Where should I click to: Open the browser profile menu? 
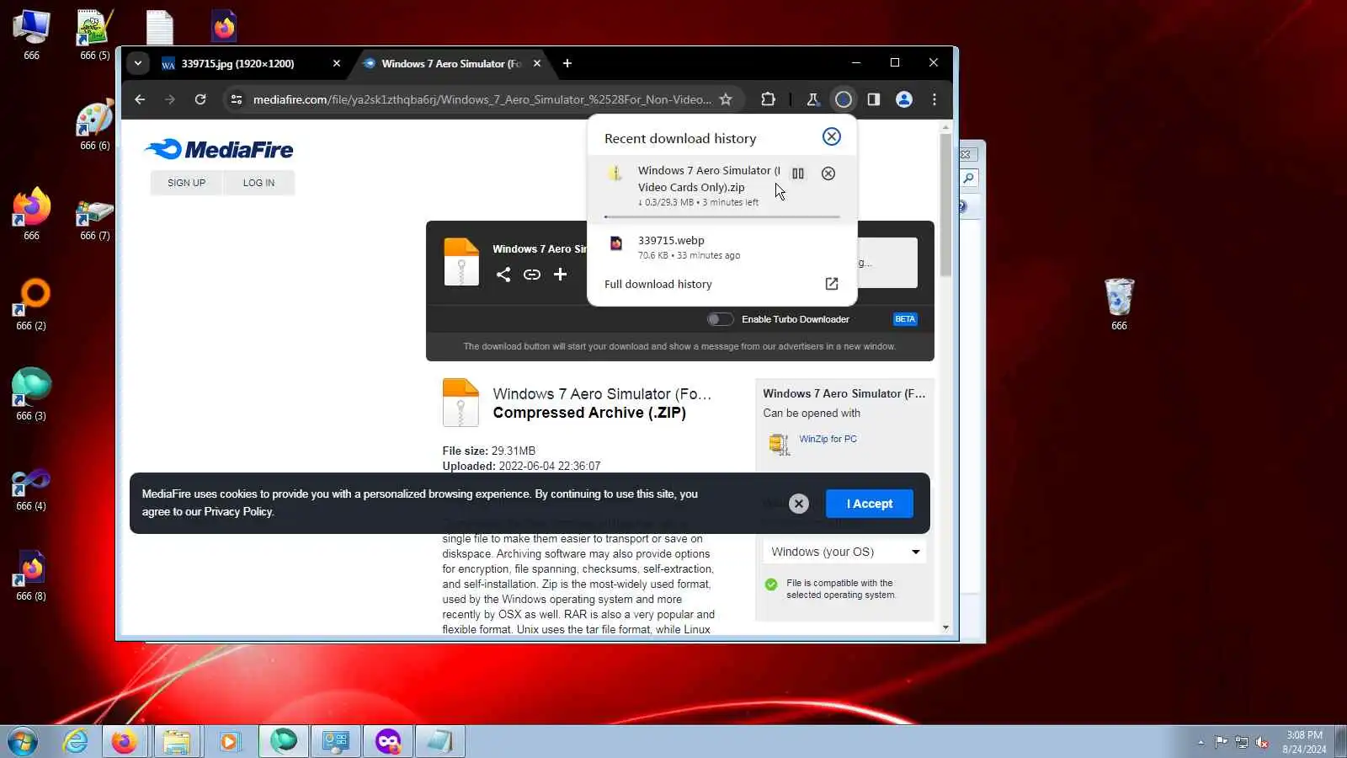[x=904, y=99]
